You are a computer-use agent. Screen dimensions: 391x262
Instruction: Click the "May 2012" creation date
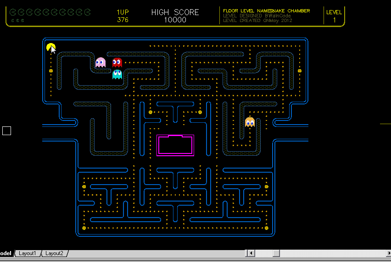pyautogui.click(x=280, y=21)
